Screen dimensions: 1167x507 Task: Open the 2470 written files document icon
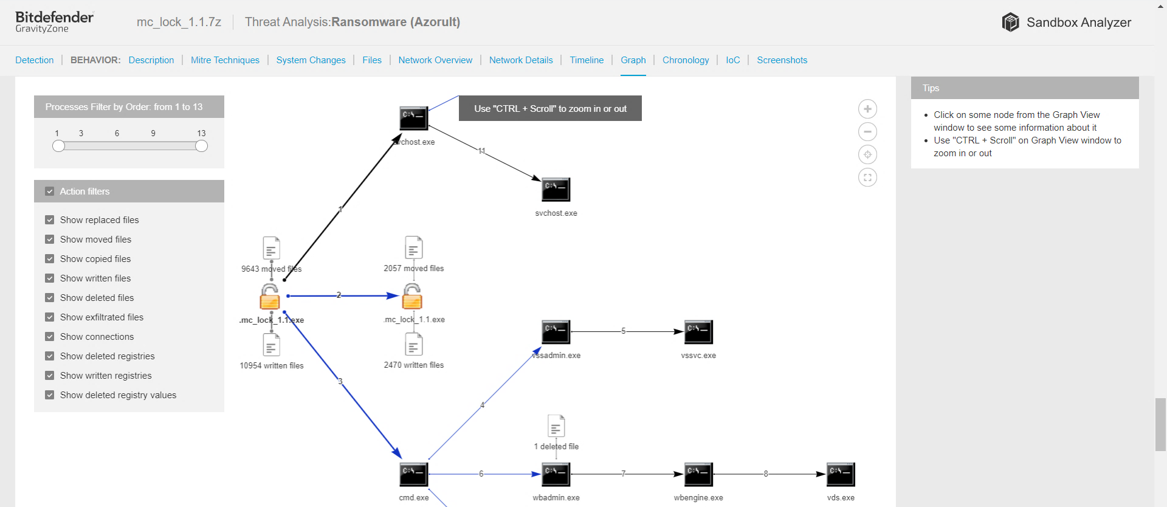tap(414, 344)
